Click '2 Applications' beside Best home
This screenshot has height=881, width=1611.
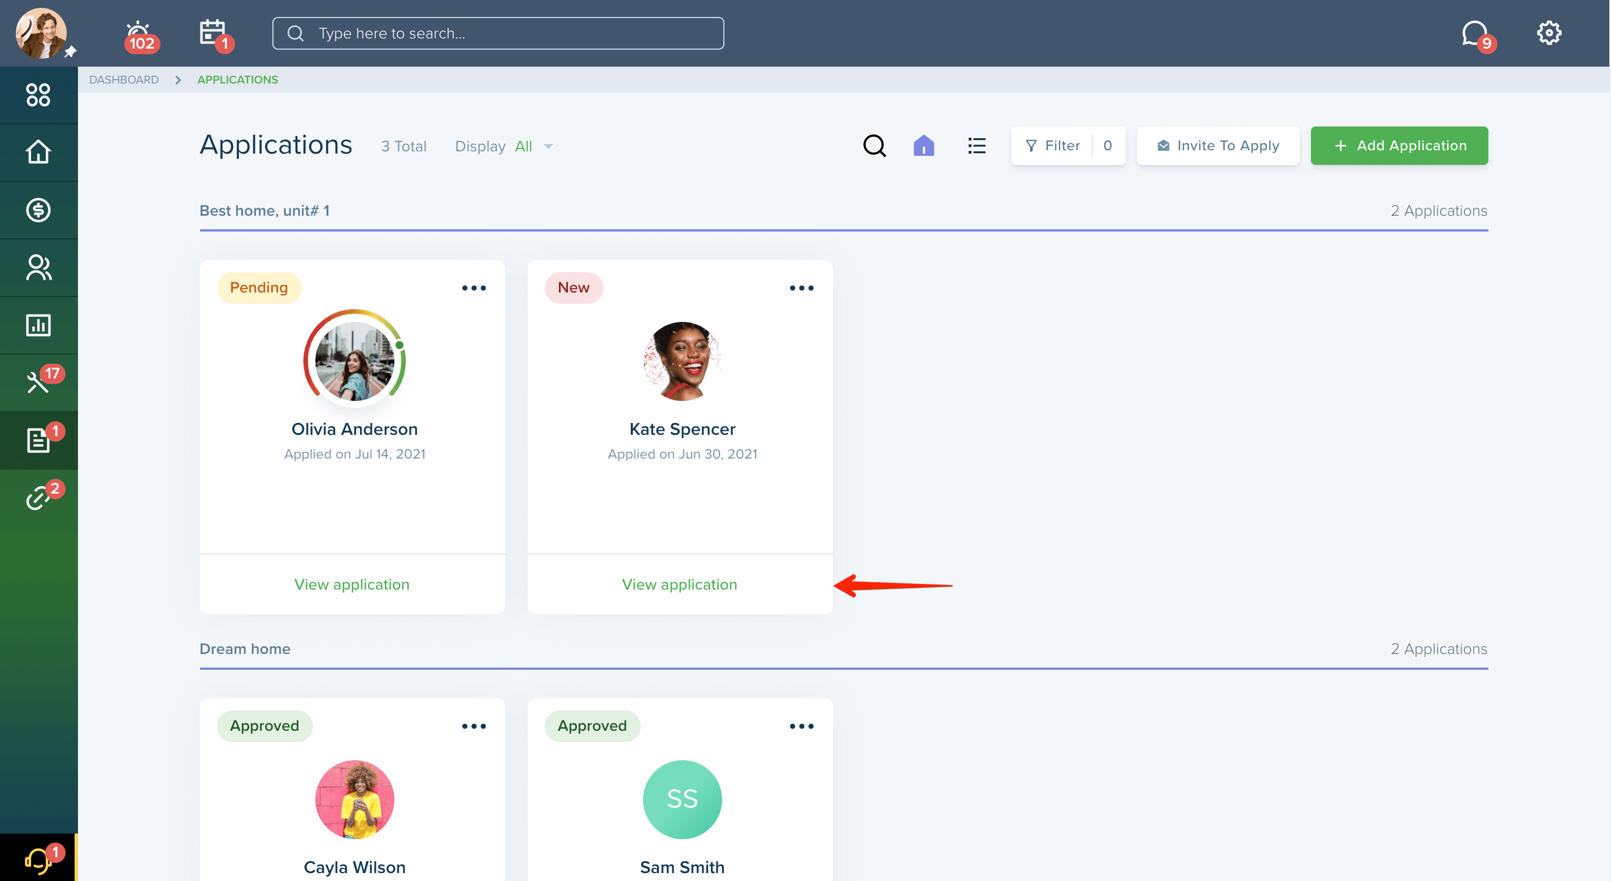tap(1439, 211)
